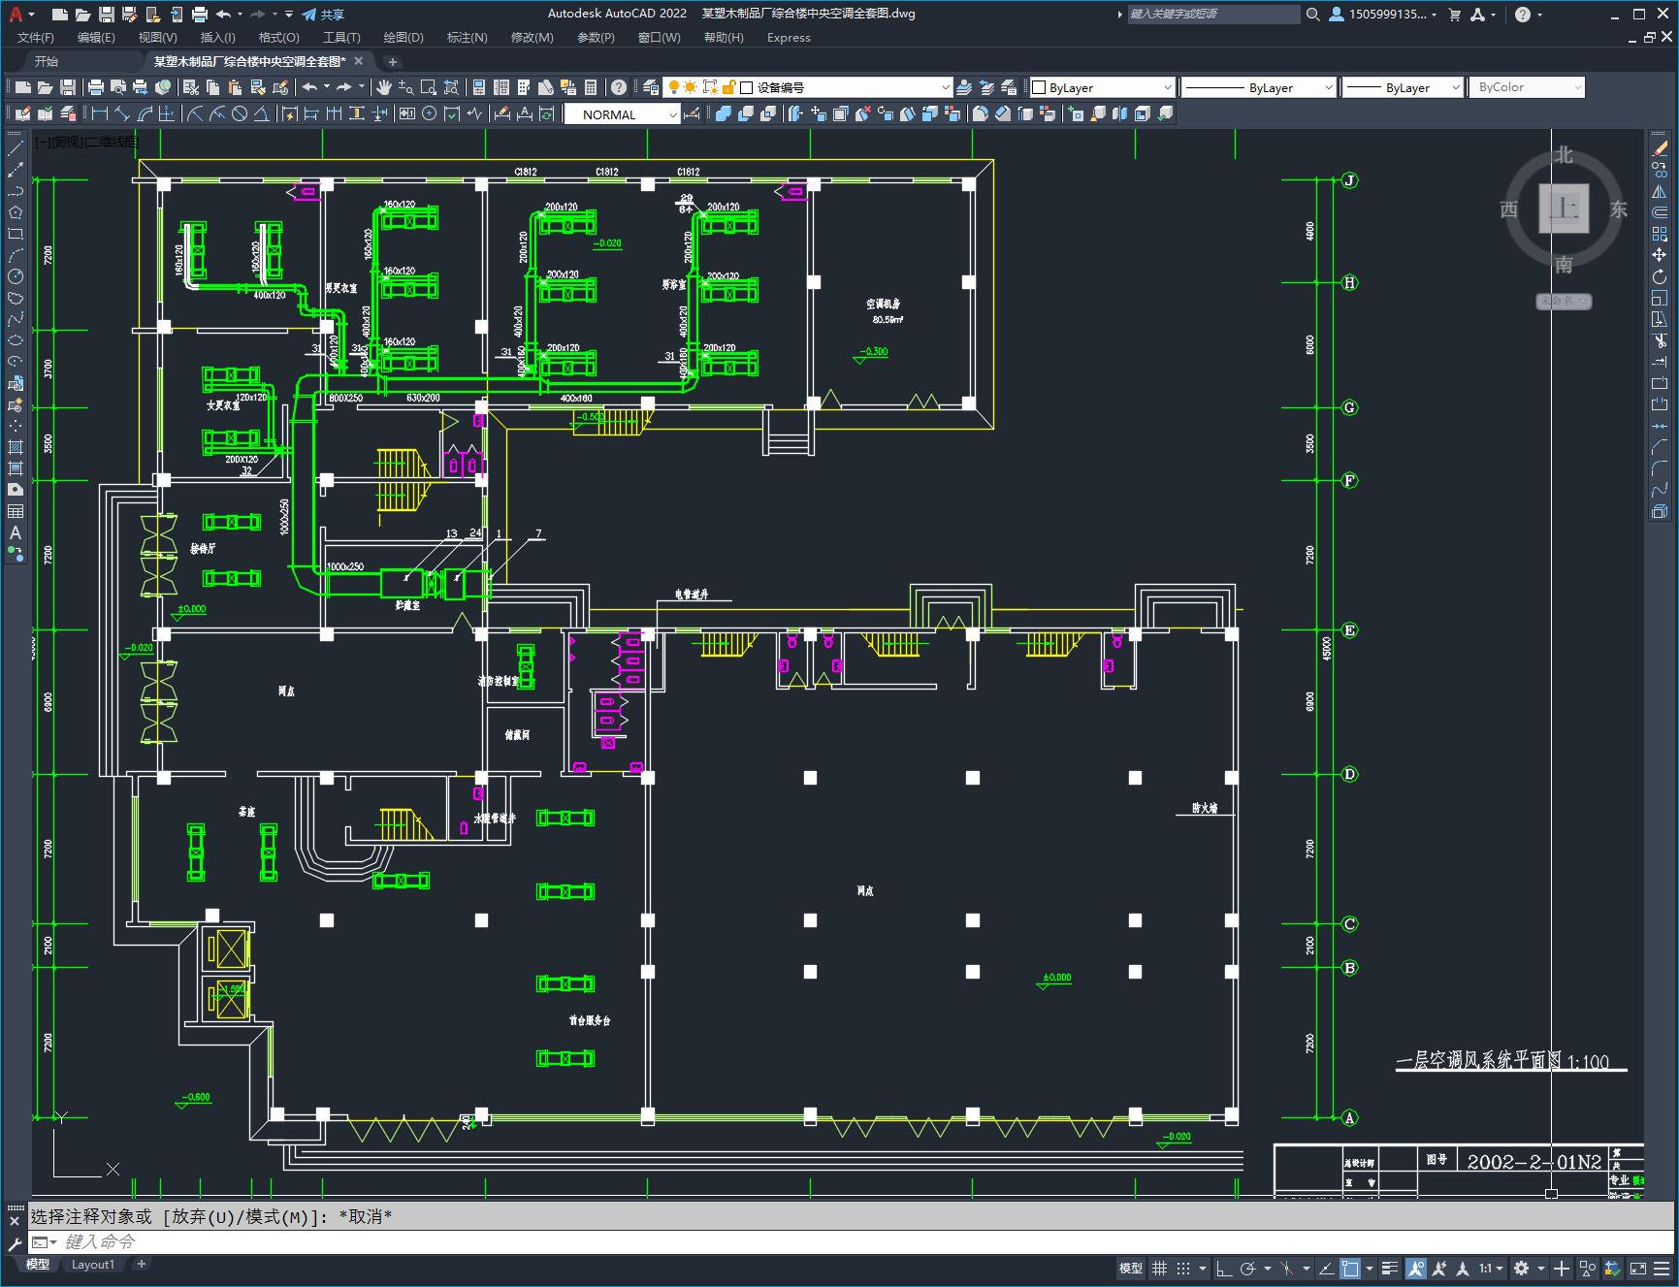Click the Zoom Window icon
The height and width of the screenshot is (1287, 1679).
[x=428, y=87]
